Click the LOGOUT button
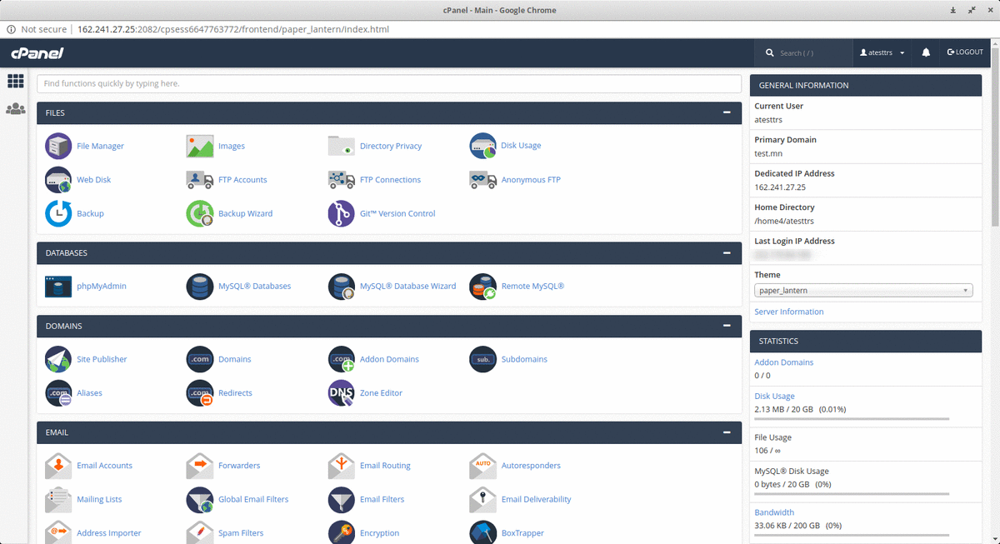Image resolution: width=1000 pixels, height=544 pixels. [965, 52]
